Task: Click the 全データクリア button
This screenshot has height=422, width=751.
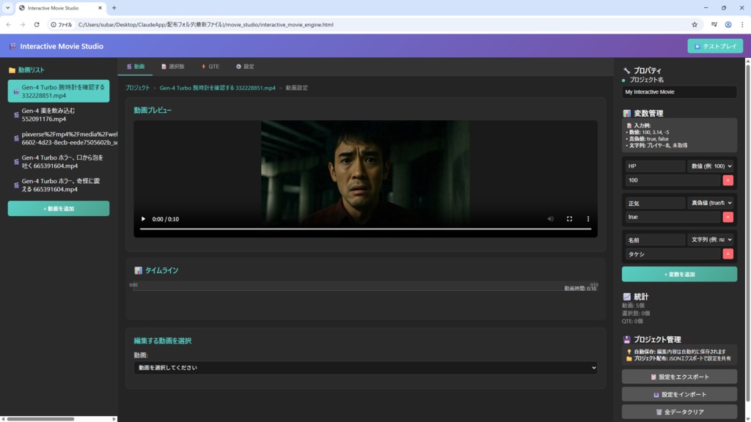Action: click(679, 412)
